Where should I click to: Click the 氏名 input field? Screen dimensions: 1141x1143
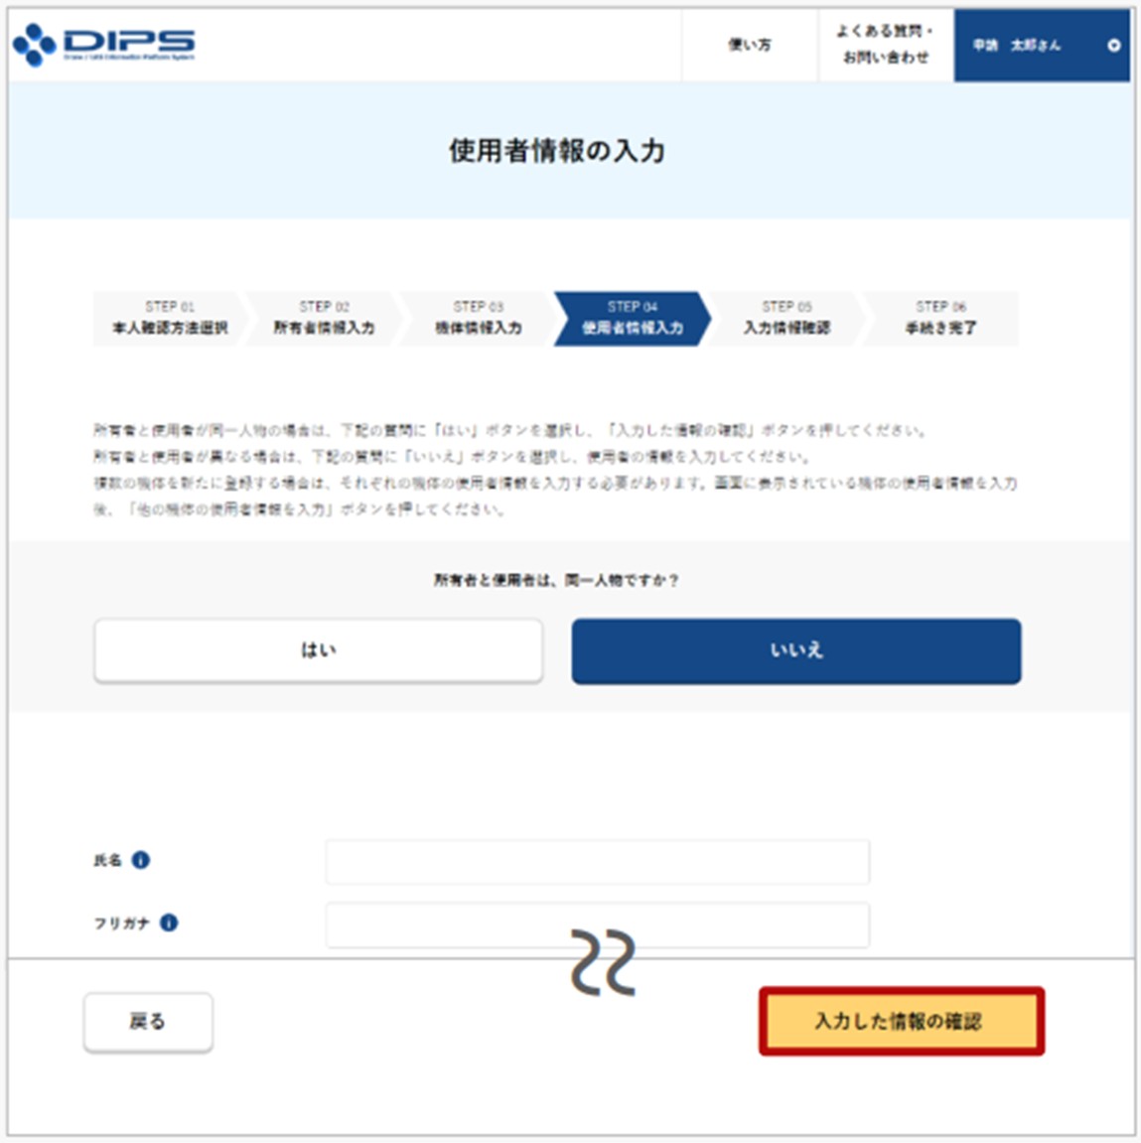pyautogui.click(x=597, y=862)
